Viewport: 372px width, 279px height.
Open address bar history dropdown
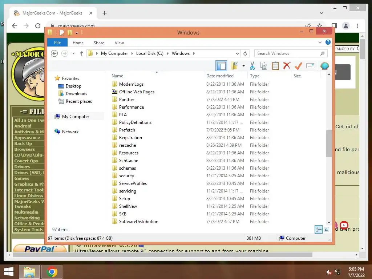[x=237, y=53]
